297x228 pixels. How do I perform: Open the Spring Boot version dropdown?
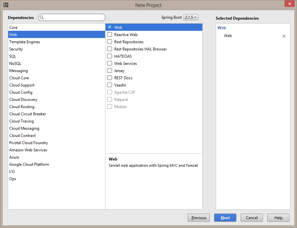pyautogui.click(x=191, y=17)
